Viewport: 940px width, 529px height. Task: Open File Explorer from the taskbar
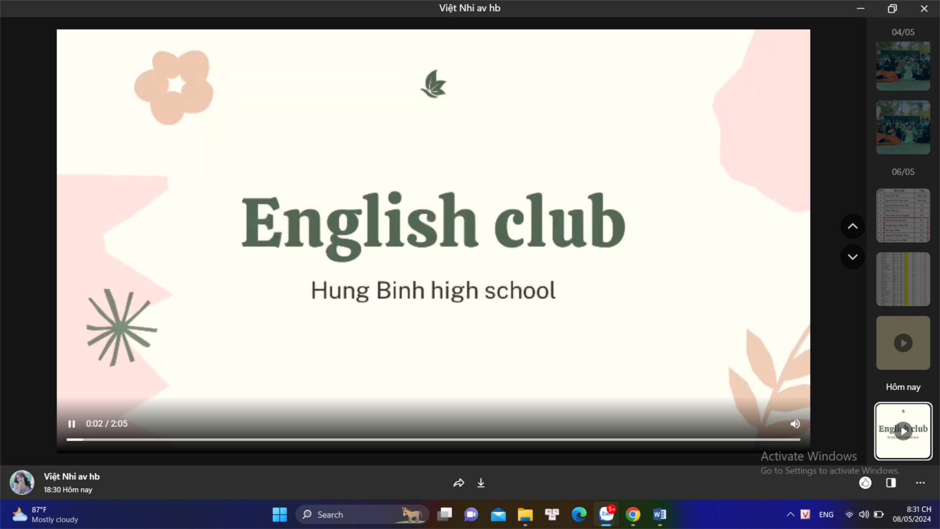[525, 514]
